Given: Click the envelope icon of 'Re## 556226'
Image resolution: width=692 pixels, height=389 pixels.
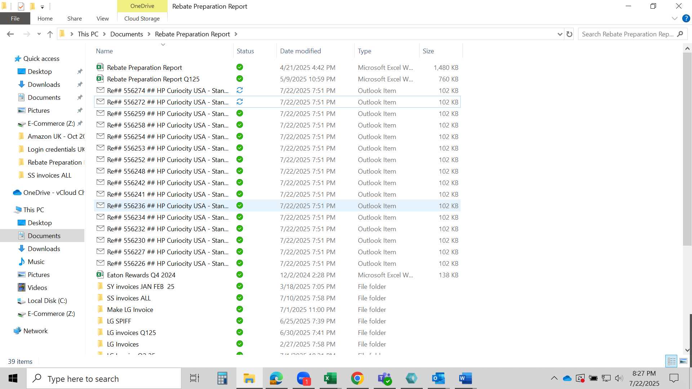Looking at the screenshot, I should 101,263.
